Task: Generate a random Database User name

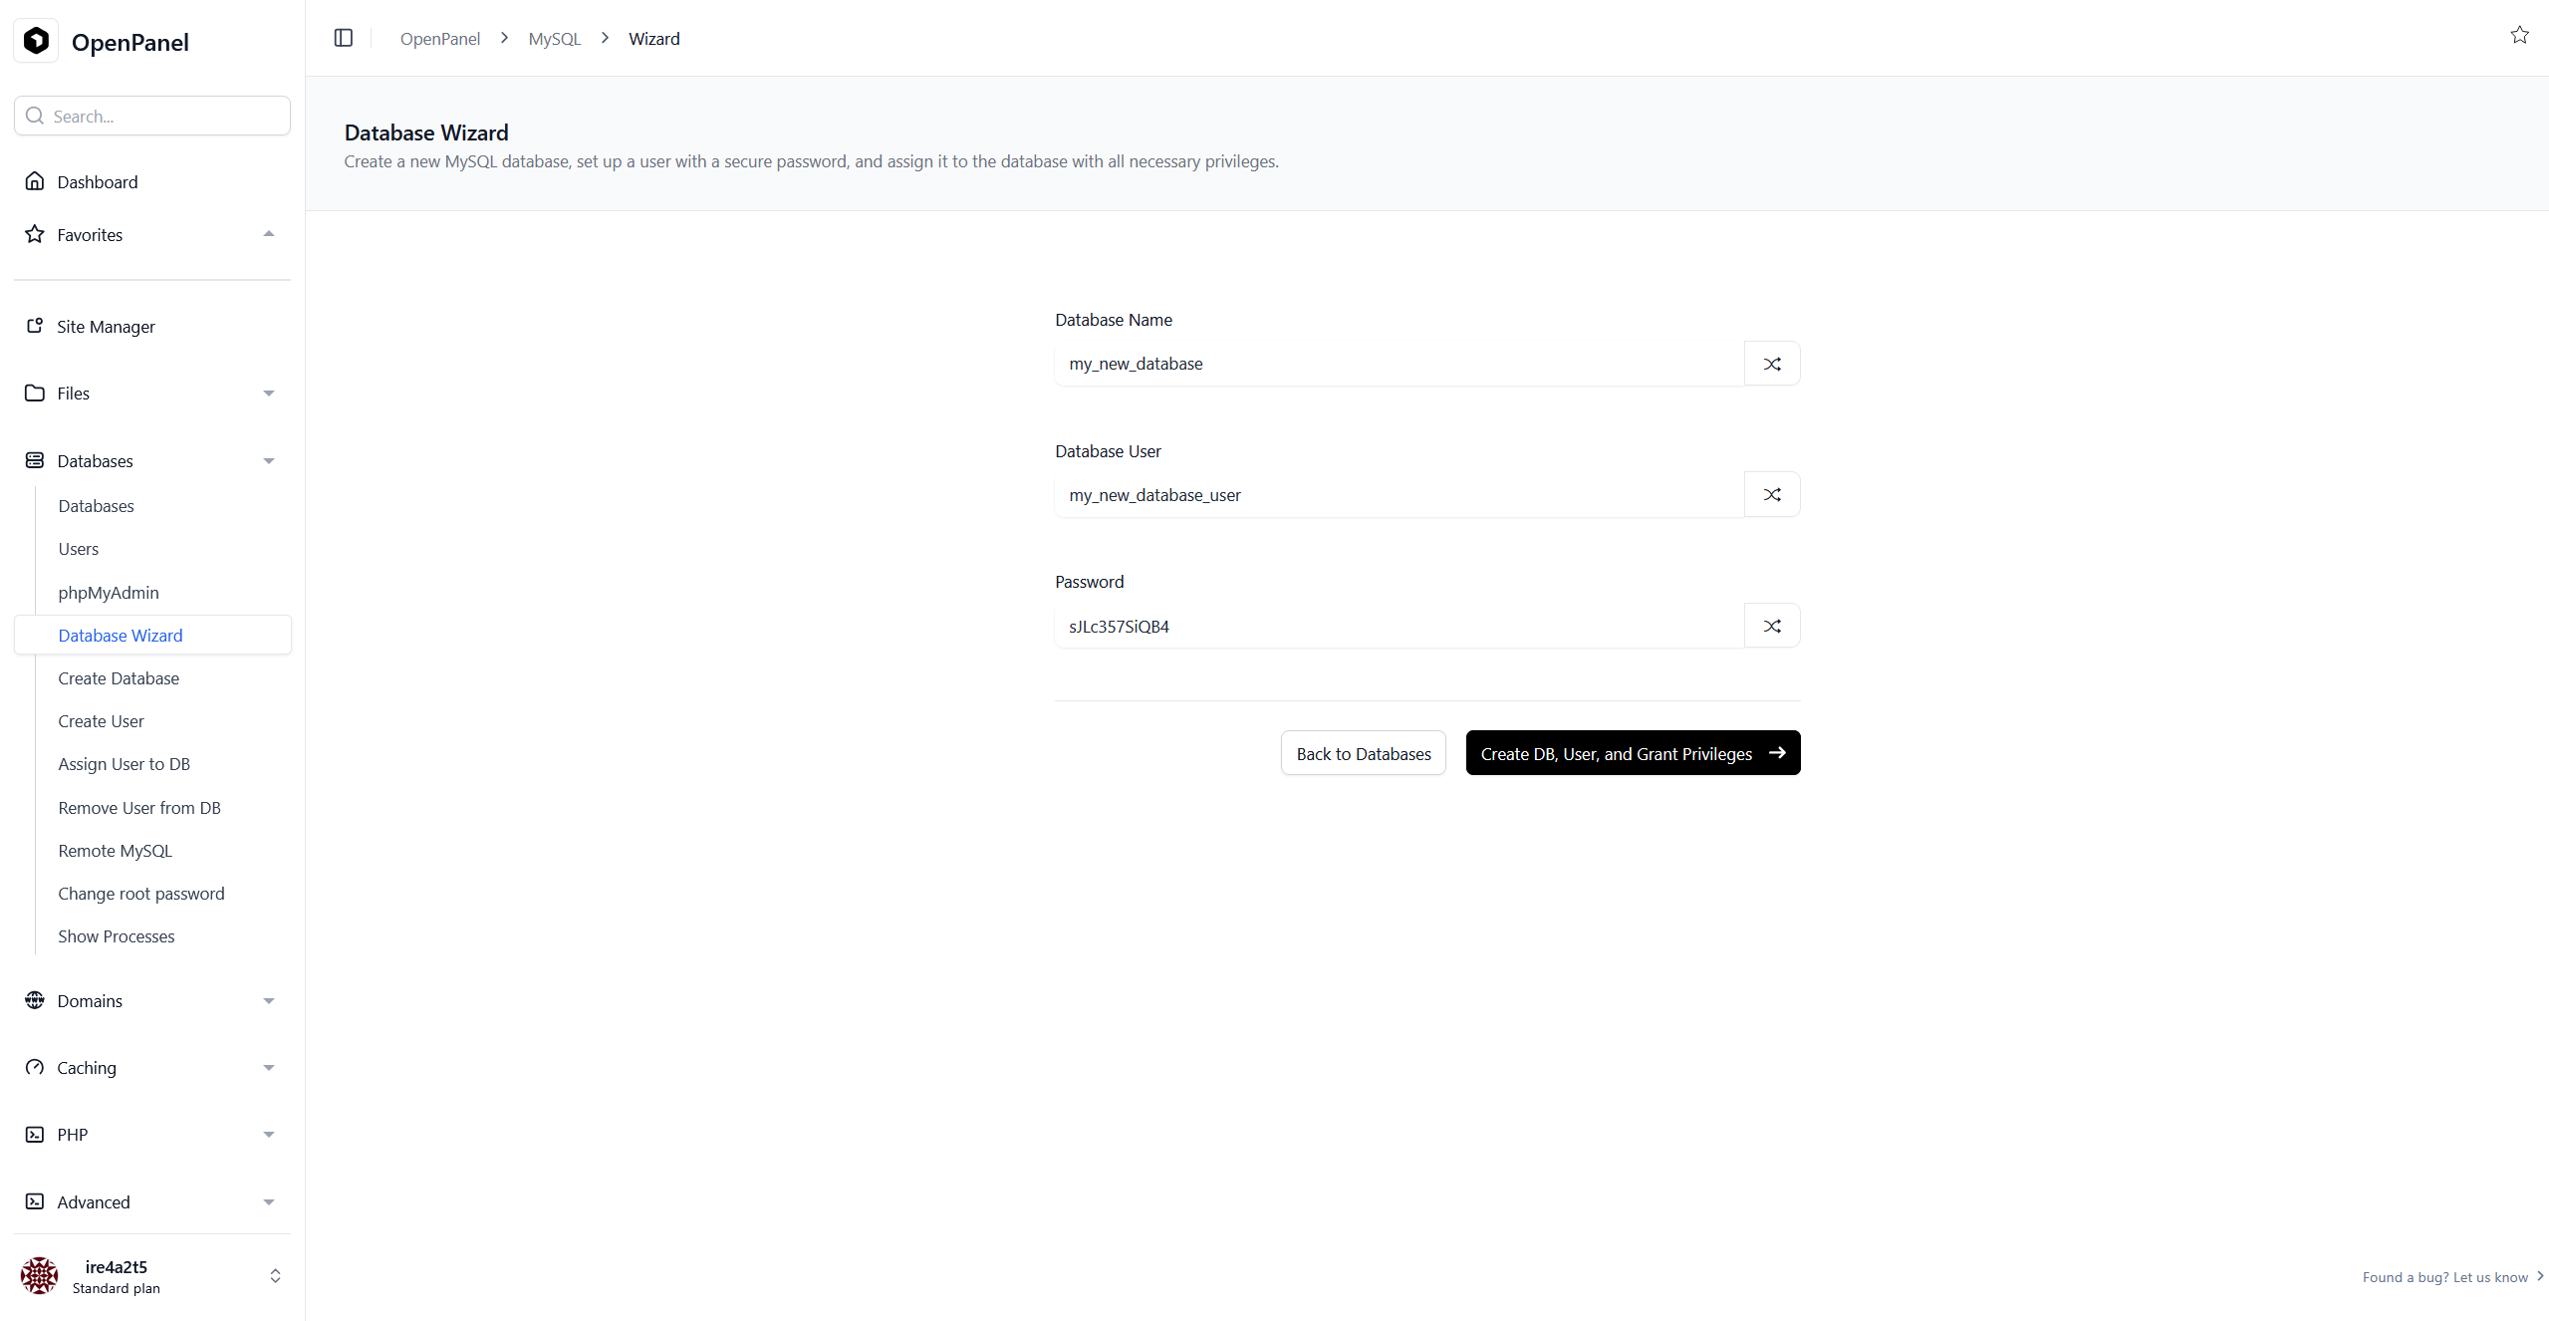Action: tap(1771, 495)
